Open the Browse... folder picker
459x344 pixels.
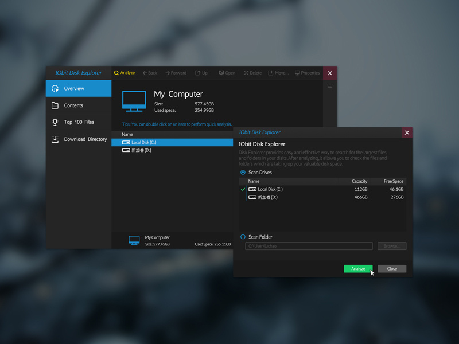(x=392, y=246)
